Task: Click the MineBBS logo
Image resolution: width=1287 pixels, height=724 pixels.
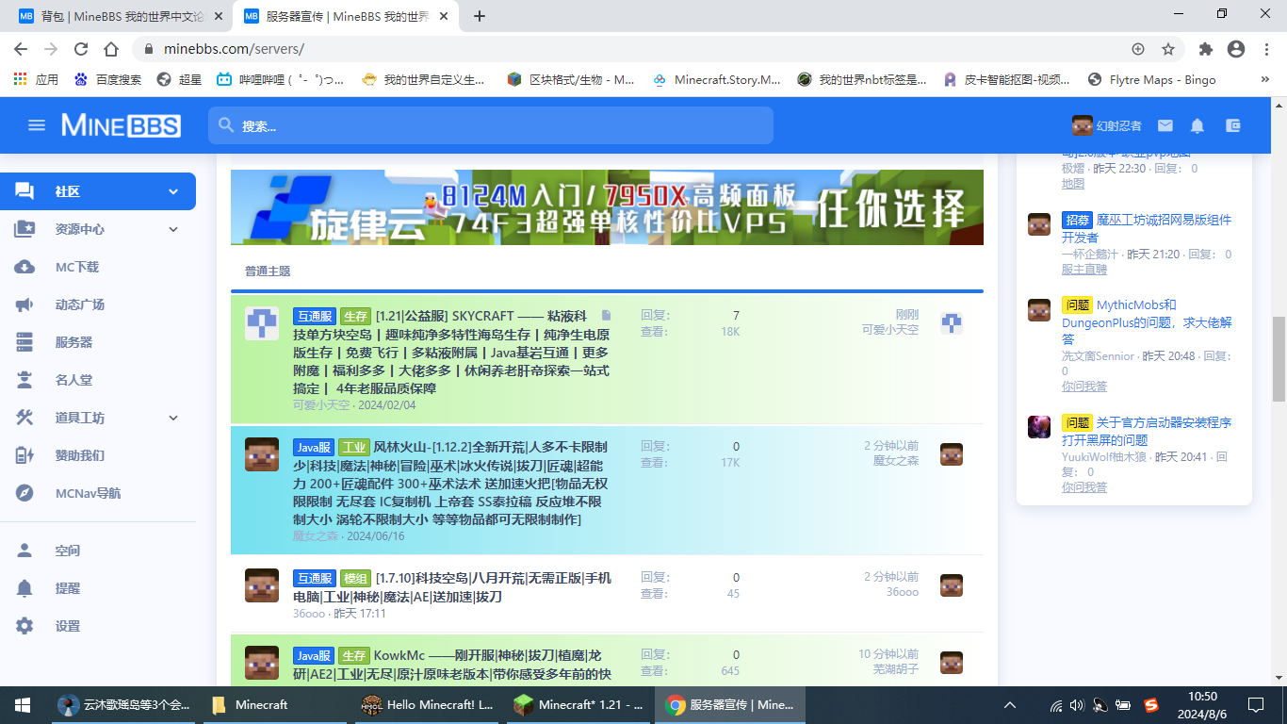Action: pos(121,125)
